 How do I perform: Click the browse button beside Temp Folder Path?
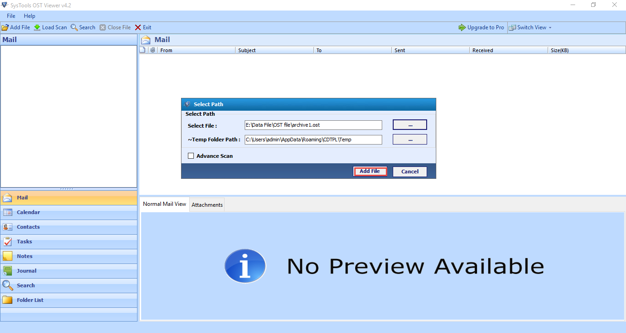[x=410, y=140]
